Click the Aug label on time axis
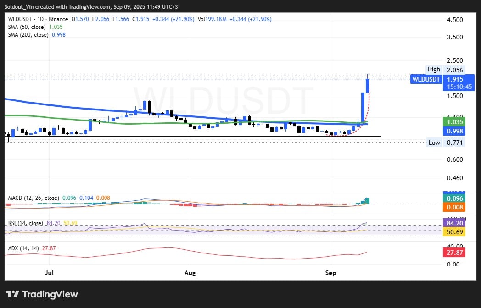The width and height of the screenshot is (481, 308). click(x=190, y=273)
